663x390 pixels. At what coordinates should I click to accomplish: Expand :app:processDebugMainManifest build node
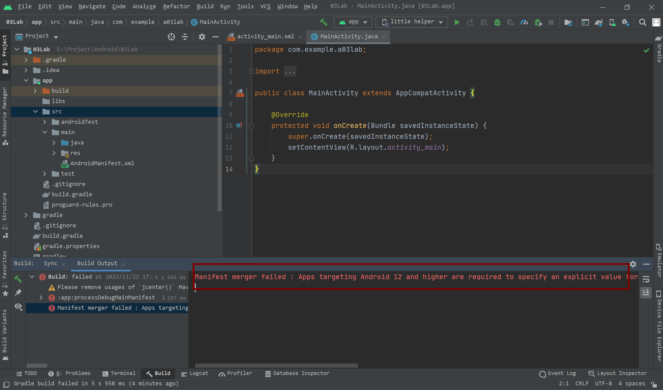click(41, 298)
